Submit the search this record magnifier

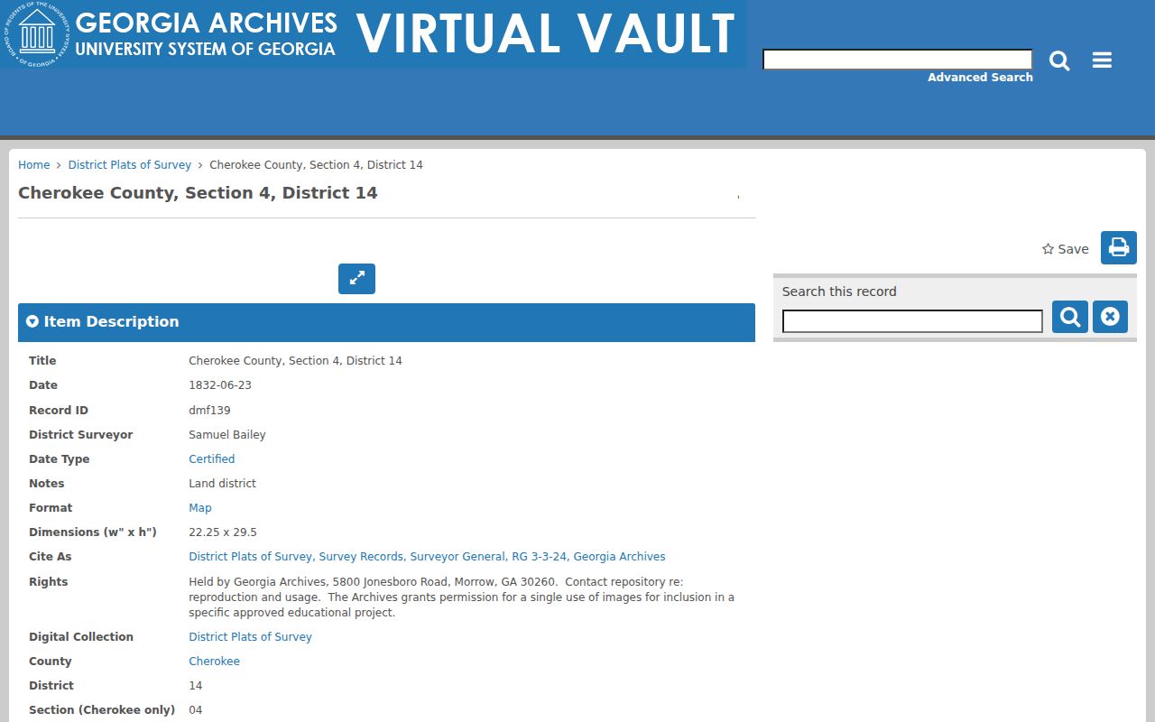[1070, 317]
